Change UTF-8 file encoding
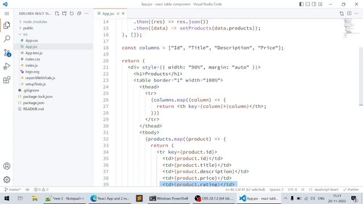This screenshot has width=363, height=204. 293,189
